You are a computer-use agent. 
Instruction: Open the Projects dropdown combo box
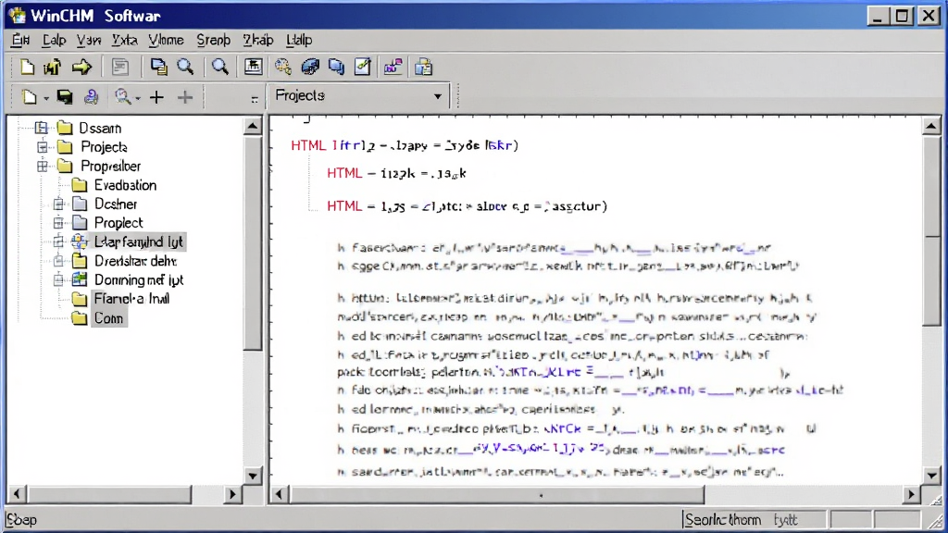pos(359,95)
